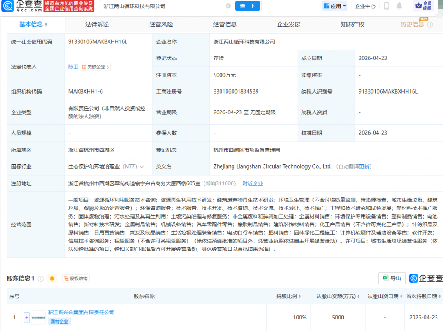Screen dimensions: 443x331
Task: Select 组织机构代码 value MAKBXHH1-6
Action: point(85,92)
